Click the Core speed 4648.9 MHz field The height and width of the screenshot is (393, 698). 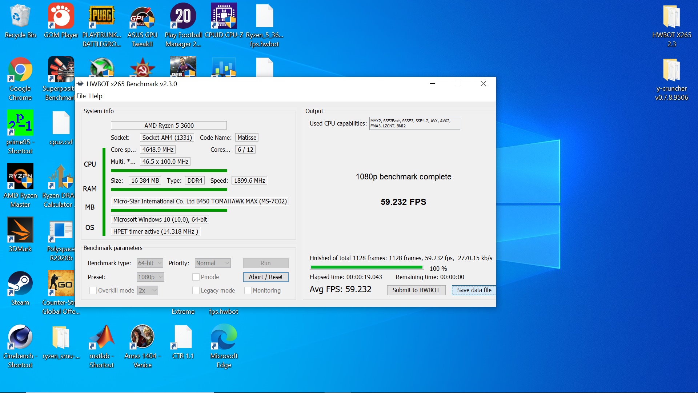[158, 150]
